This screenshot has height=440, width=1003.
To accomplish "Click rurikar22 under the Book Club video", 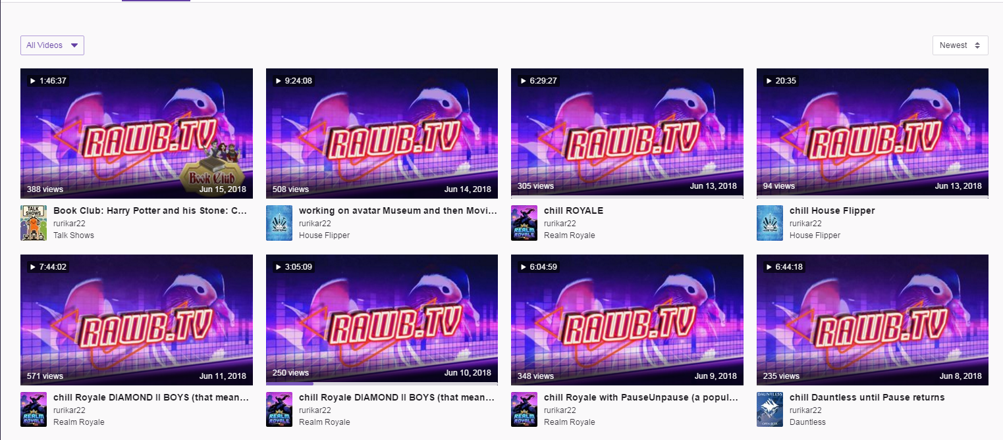I will pyautogui.click(x=69, y=224).
